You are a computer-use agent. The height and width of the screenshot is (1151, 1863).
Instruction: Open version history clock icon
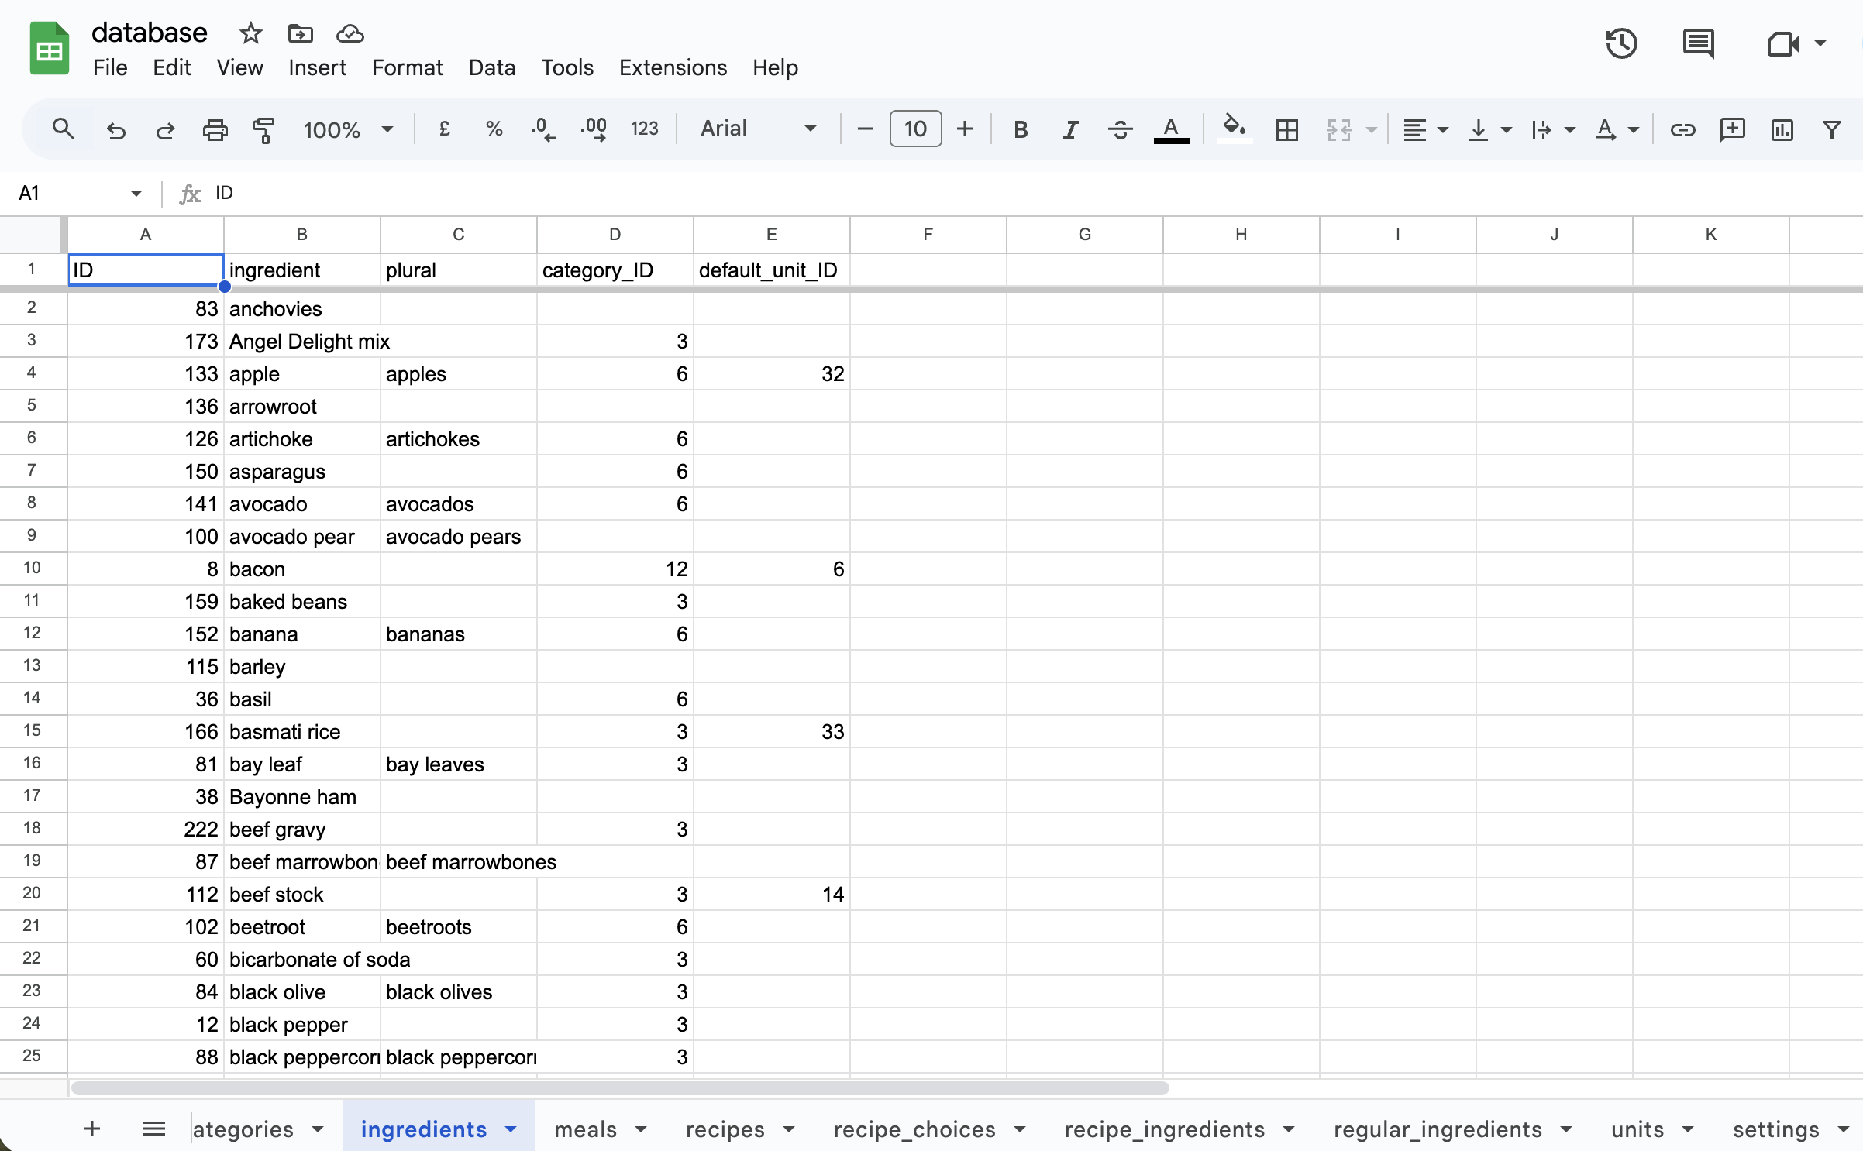1621,44
